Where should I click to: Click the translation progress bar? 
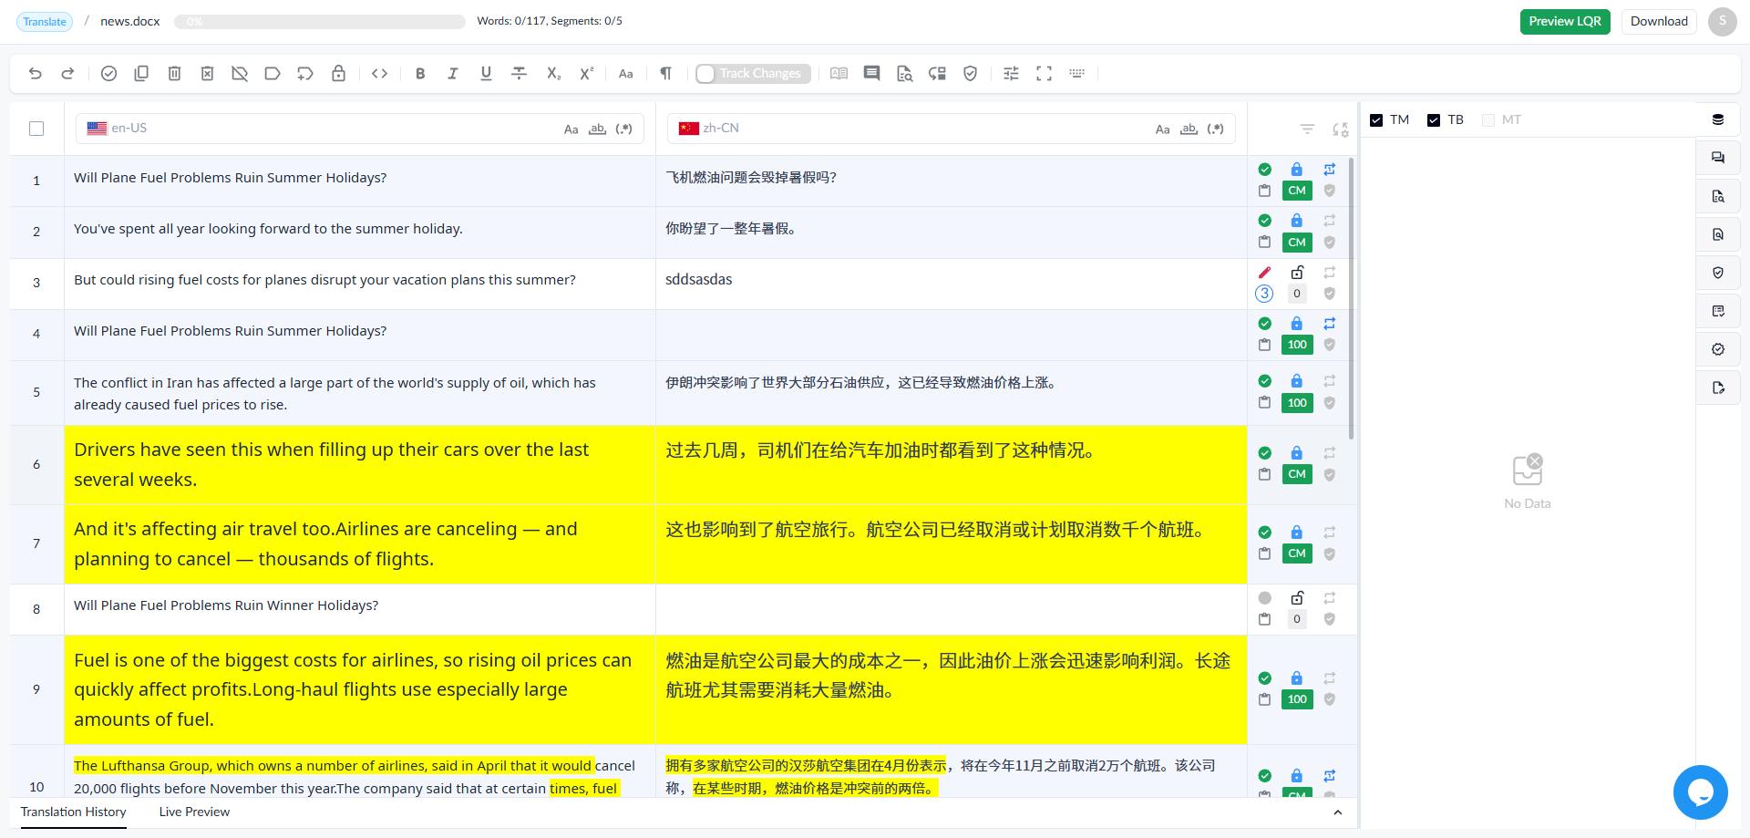(320, 22)
